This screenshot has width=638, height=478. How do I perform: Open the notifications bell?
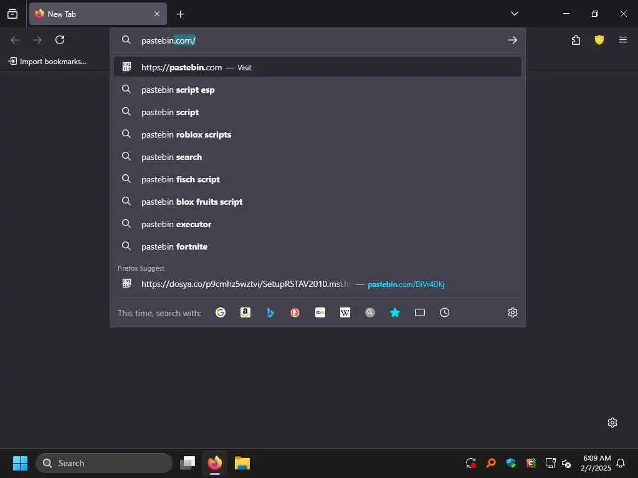pos(621,463)
